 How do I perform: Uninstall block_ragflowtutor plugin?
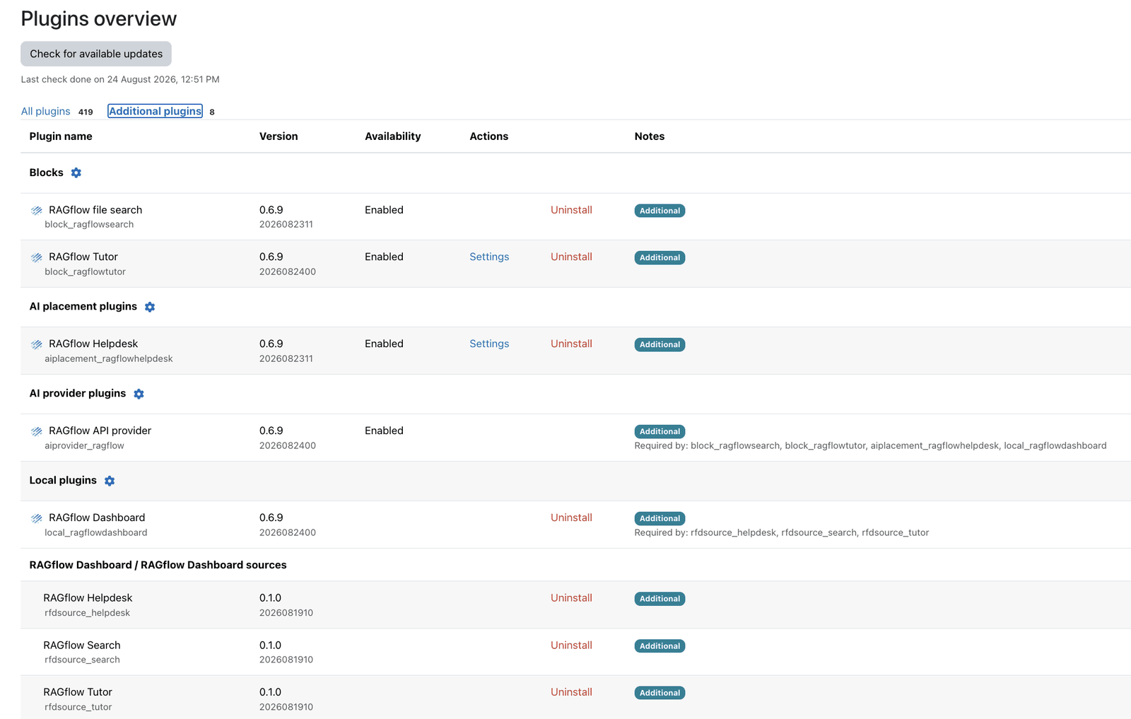[571, 257]
